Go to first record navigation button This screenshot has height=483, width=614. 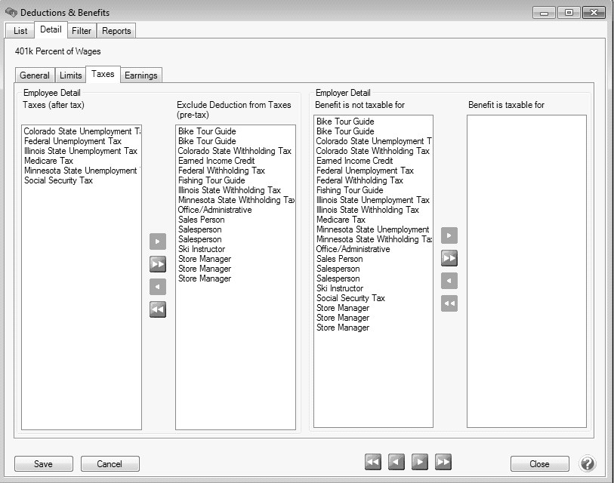tap(373, 463)
